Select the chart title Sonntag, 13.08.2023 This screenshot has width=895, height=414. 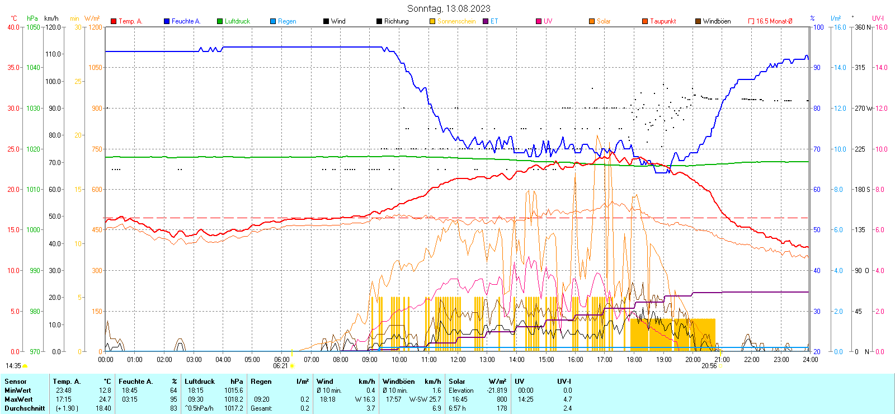click(449, 8)
